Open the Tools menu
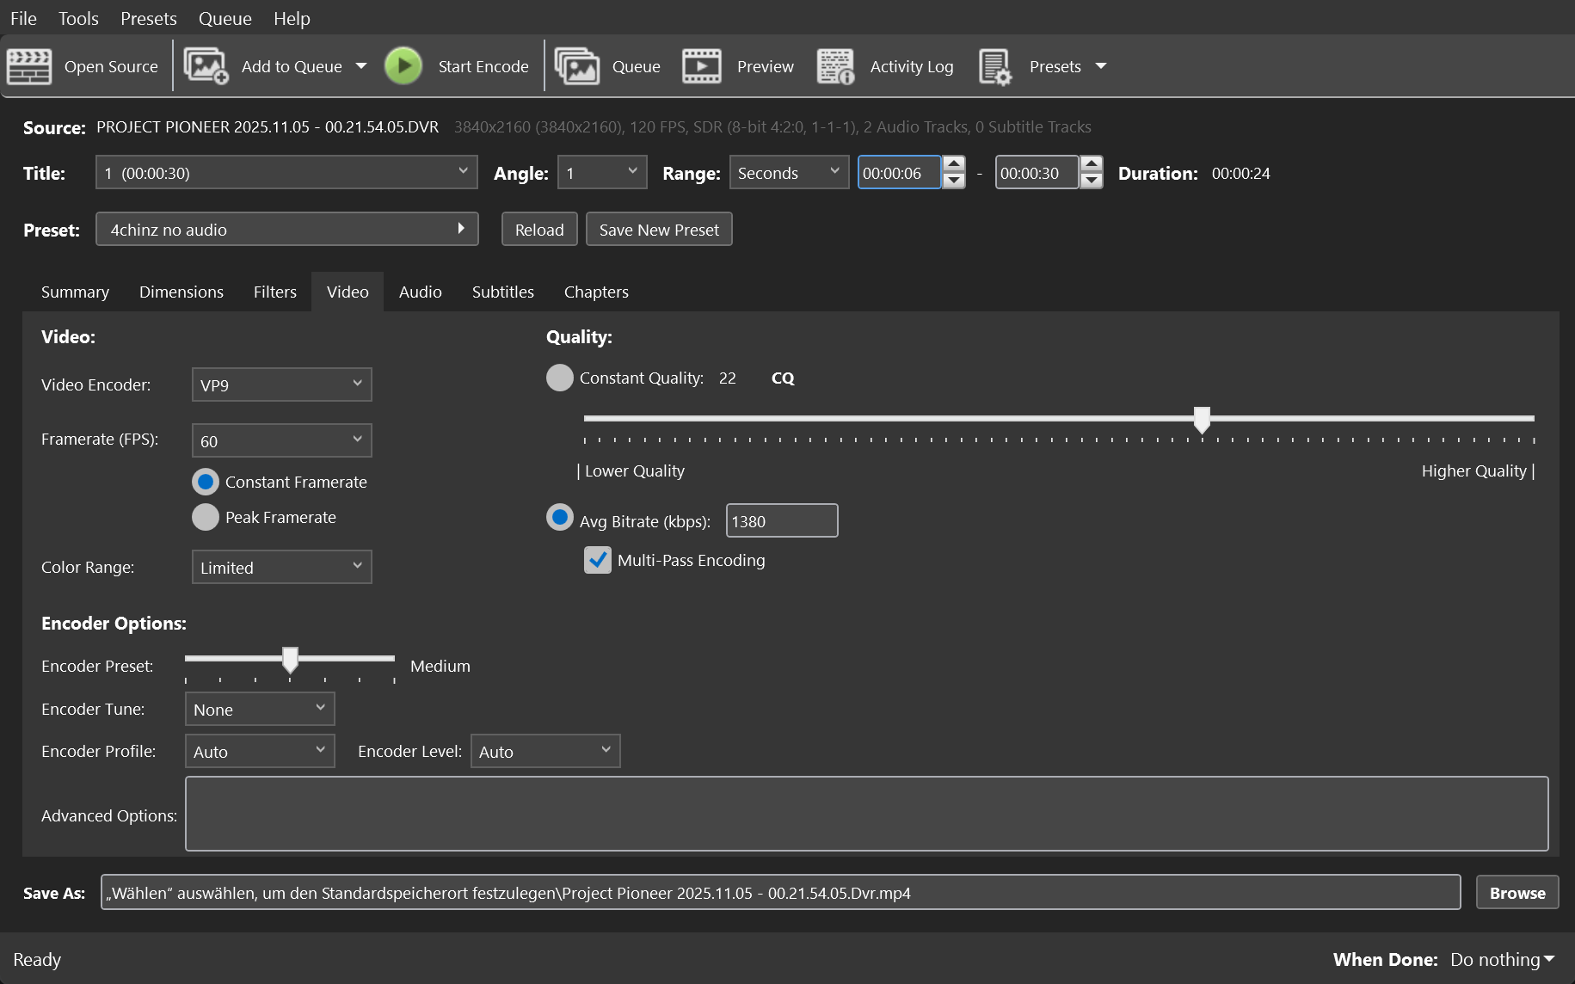This screenshot has height=984, width=1575. click(x=78, y=18)
